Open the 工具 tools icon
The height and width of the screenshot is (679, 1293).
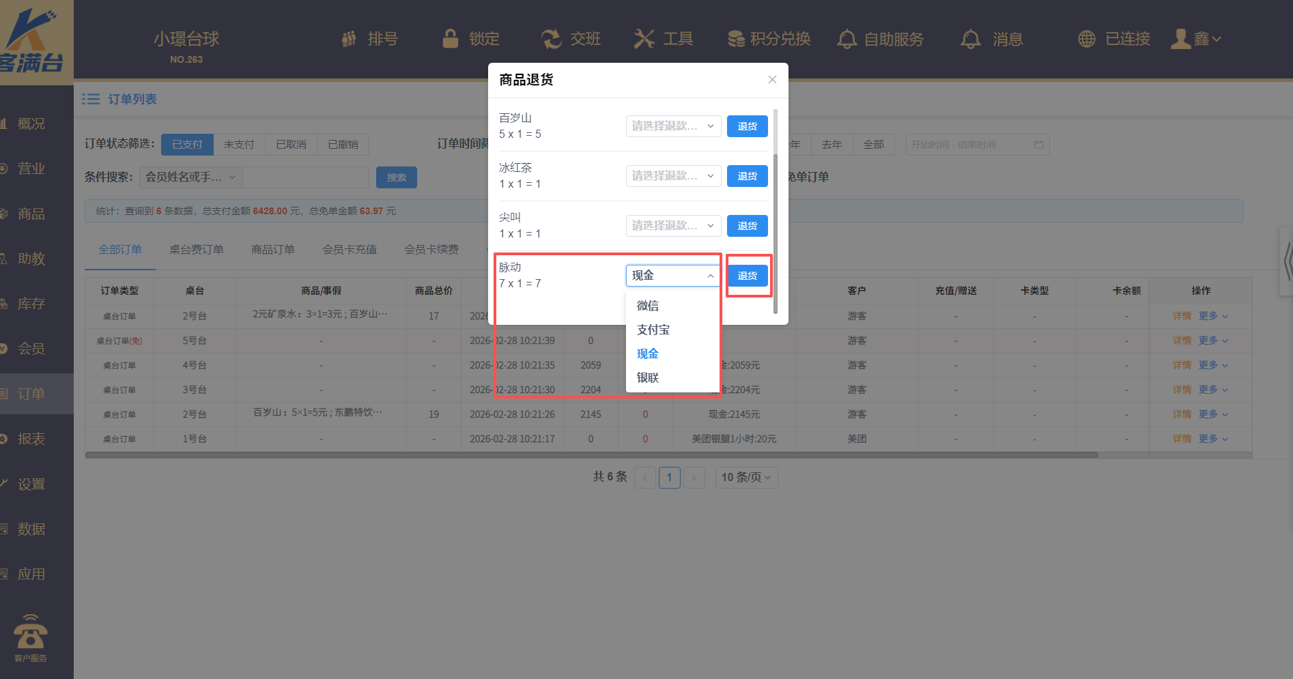[x=644, y=39]
